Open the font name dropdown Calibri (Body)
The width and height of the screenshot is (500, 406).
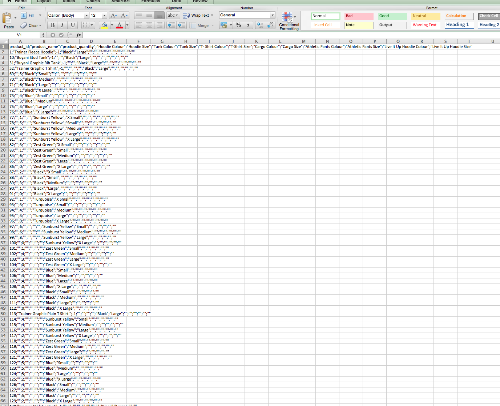pyautogui.click(x=86, y=15)
